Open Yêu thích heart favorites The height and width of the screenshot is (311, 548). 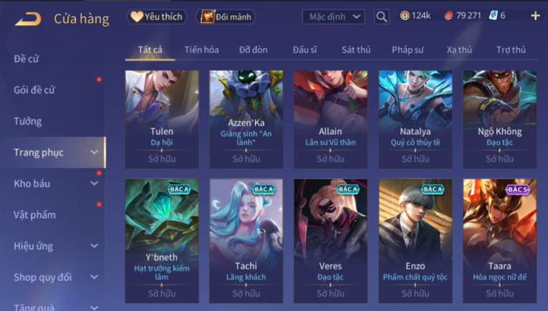(x=156, y=16)
